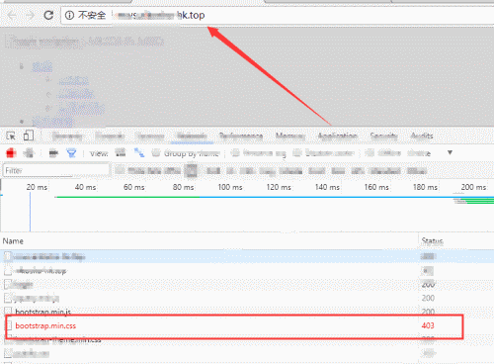Image resolution: width=494 pixels, height=364 pixels.
Task: Sort requests by the Name column header
Action: [13, 241]
